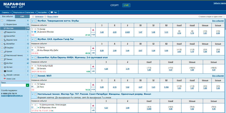Add Чайка match to favorites star

click(35, 84)
